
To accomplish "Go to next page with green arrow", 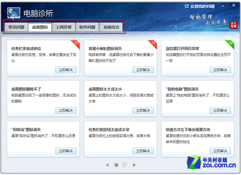I will pos(134,165).
